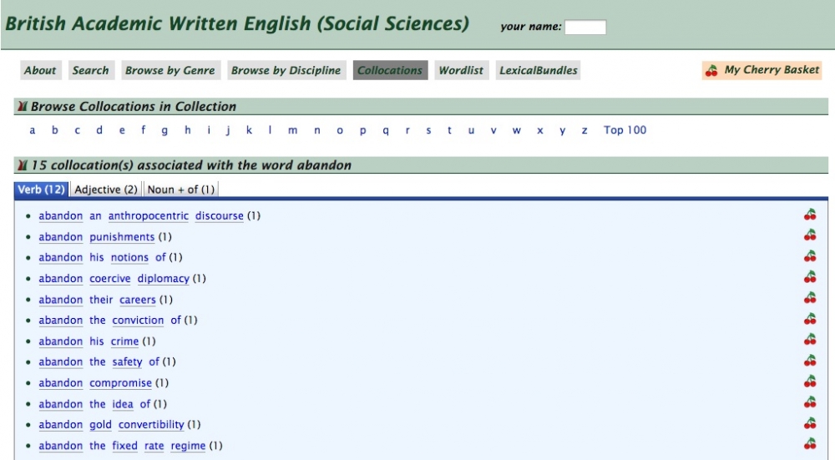Switch to the Adjective (2) tab
The width and height of the screenshot is (835, 460).
coord(106,190)
